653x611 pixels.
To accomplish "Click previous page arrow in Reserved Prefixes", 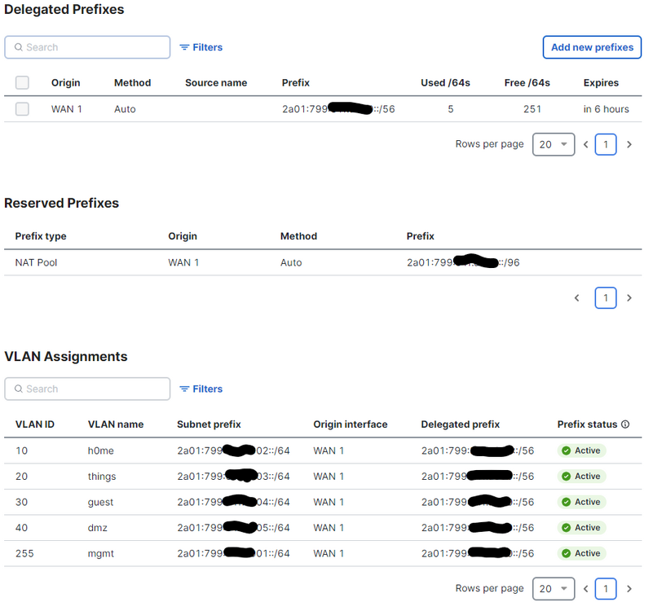I will [577, 298].
